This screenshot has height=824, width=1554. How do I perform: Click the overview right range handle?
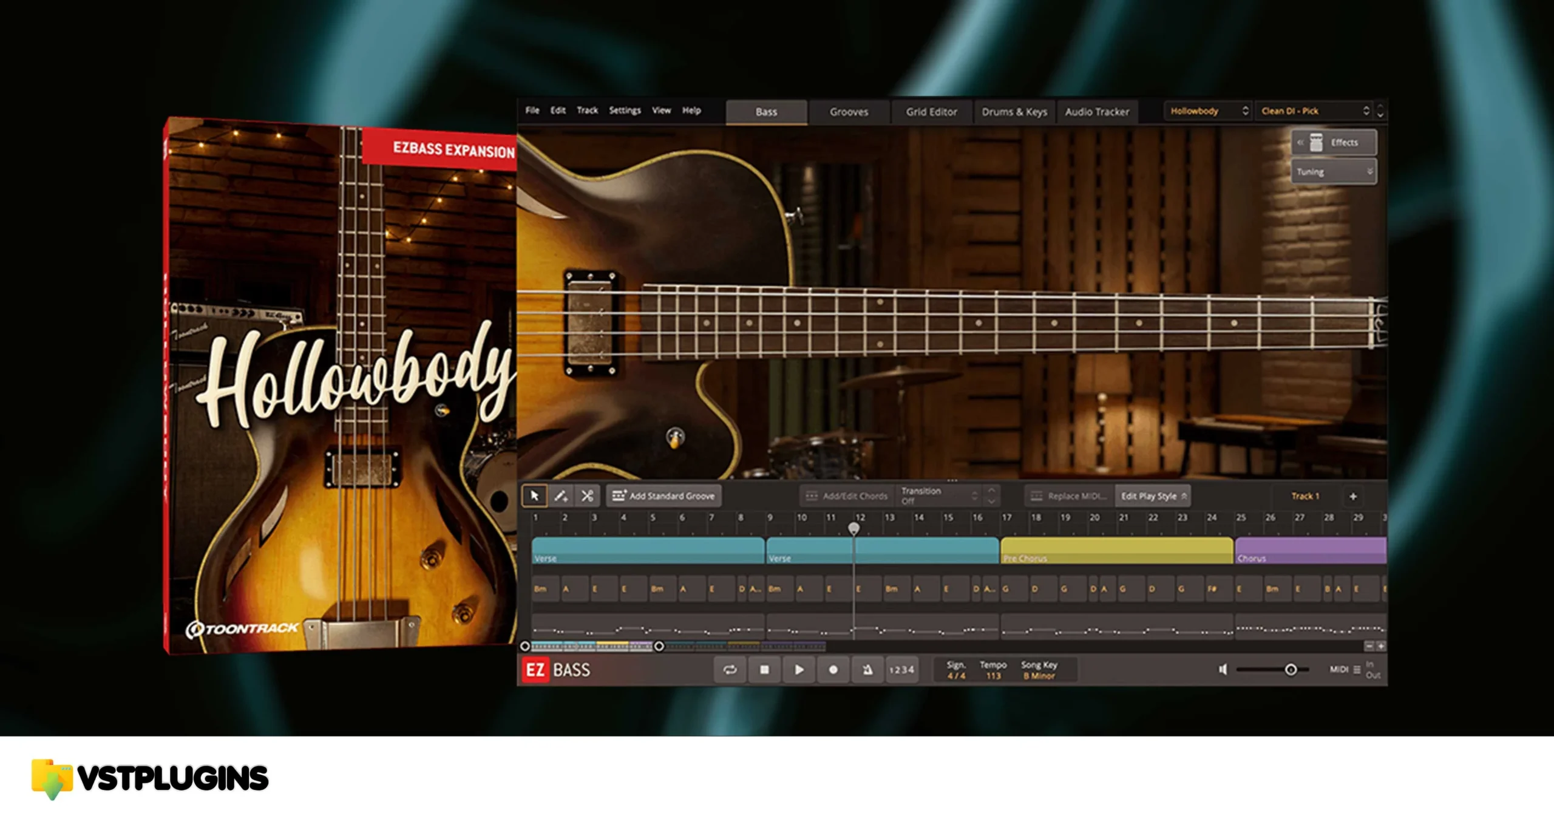coord(659,646)
